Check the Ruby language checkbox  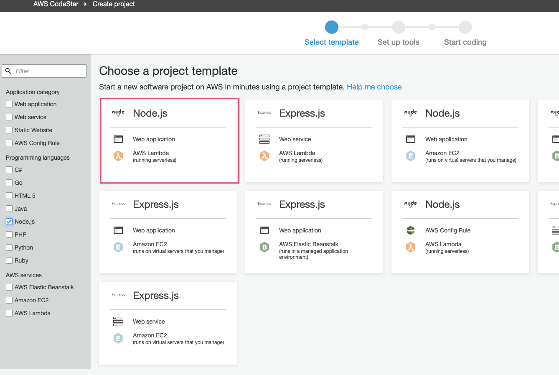coord(9,260)
